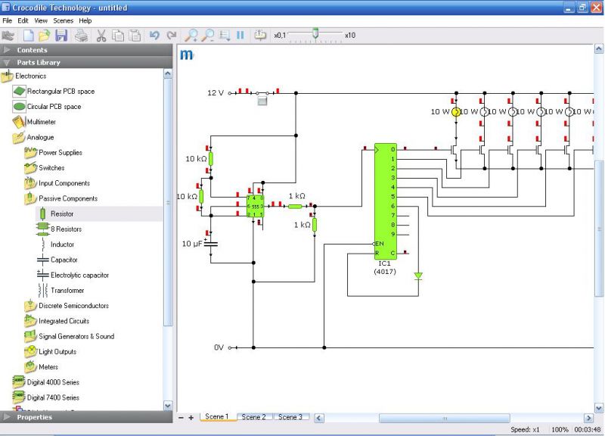
Task: Open the Integrated Circuits folder
Action: click(x=57, y=321)
